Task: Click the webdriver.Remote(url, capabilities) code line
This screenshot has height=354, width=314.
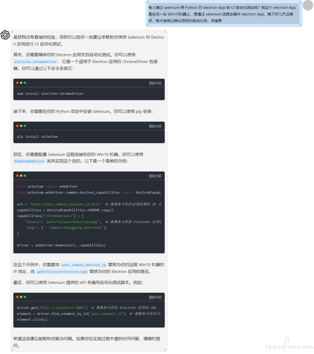Action: coord(61,245)
